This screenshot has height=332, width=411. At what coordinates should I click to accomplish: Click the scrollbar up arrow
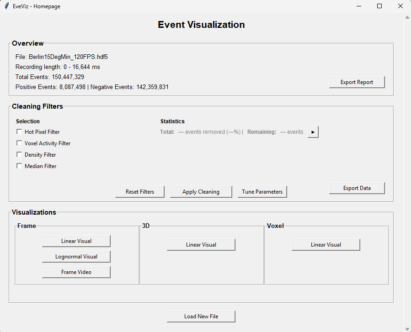(x=407, y=17)
